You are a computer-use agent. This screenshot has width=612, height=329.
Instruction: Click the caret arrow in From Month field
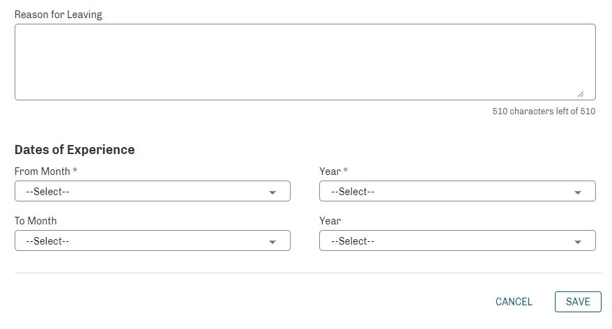tap(273, 192)
